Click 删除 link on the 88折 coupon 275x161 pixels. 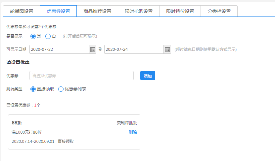(133, 132)
